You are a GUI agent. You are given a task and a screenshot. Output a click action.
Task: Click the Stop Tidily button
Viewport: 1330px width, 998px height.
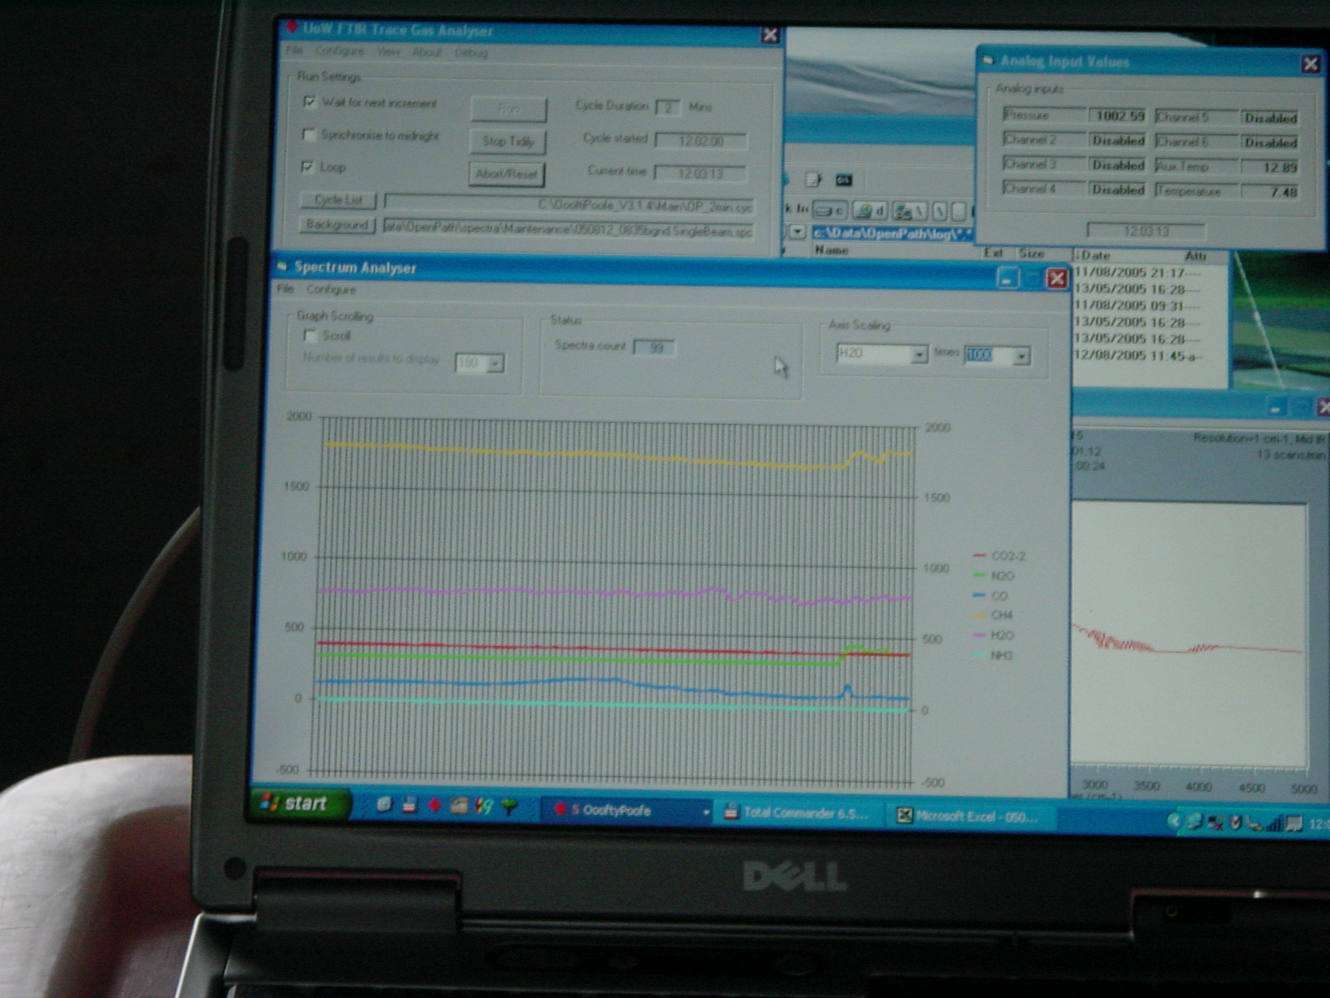click(508, 141)
